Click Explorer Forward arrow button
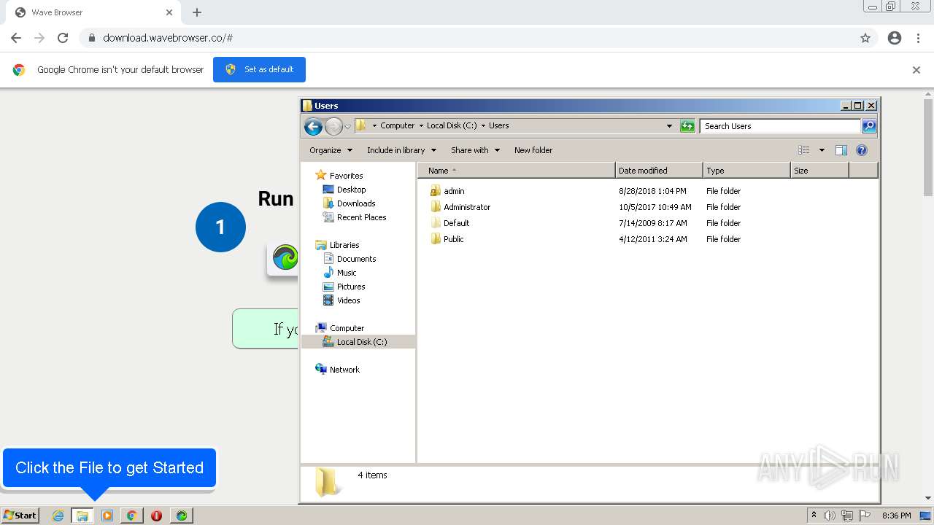 click(333, 126)
